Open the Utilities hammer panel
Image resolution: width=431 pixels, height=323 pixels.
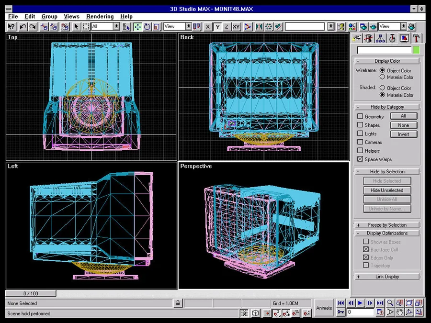coord(417,38)
